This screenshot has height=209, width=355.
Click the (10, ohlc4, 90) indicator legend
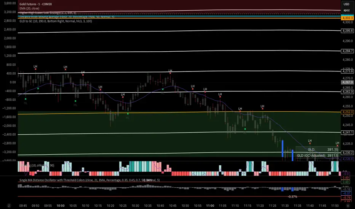38,165
